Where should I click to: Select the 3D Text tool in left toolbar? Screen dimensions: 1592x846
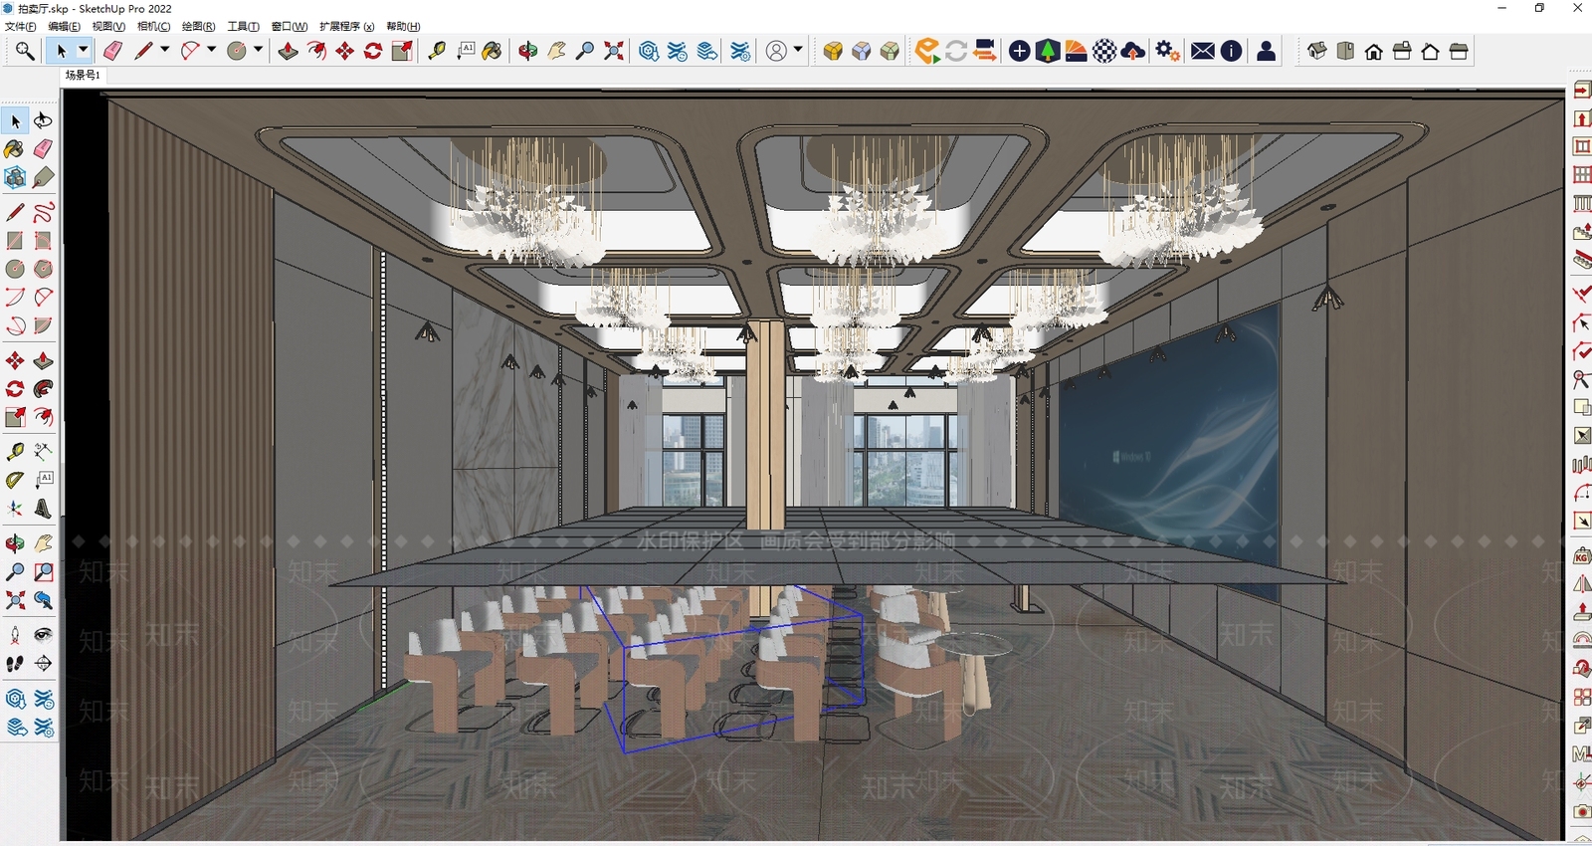pos(43,509)
